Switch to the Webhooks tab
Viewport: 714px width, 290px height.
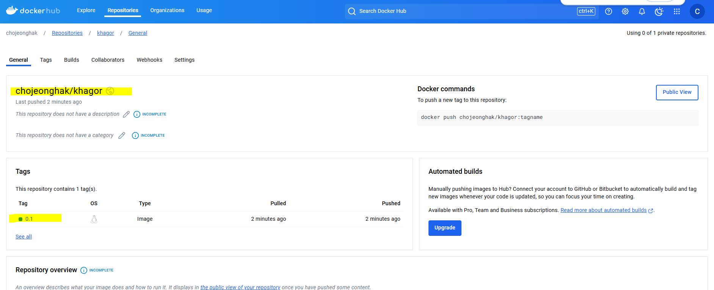coord(149,60)
